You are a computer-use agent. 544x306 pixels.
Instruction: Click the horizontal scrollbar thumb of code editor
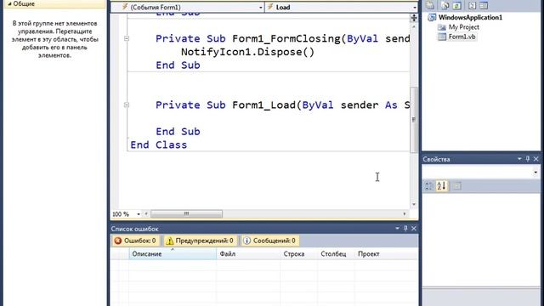pyautogui.click(x=187, y=214)
